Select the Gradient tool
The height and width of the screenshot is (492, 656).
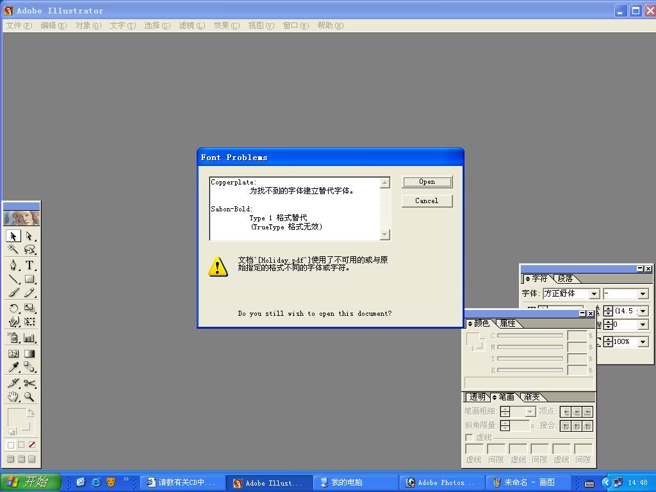[x=29, y=354]
